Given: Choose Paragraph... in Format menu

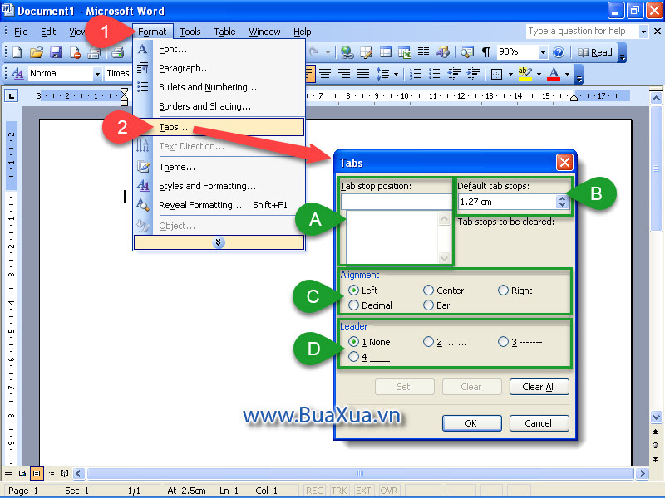Looking at the screenshot, I should (219, 68).
